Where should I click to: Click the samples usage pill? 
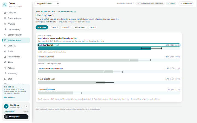coord(150,4)
